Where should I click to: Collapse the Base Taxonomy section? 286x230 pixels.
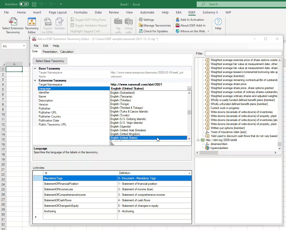point(35,68)
